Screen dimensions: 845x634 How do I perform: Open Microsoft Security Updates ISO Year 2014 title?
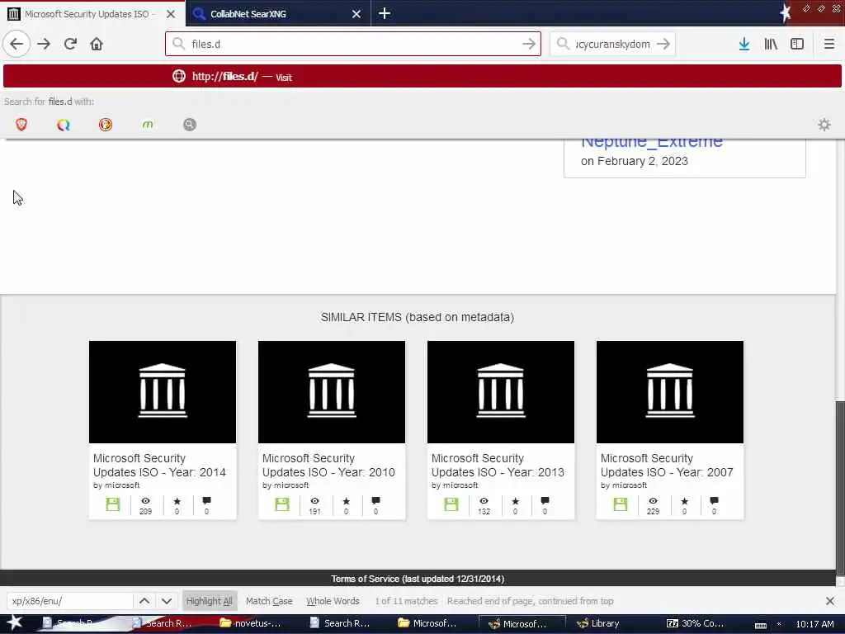[159, 466]
